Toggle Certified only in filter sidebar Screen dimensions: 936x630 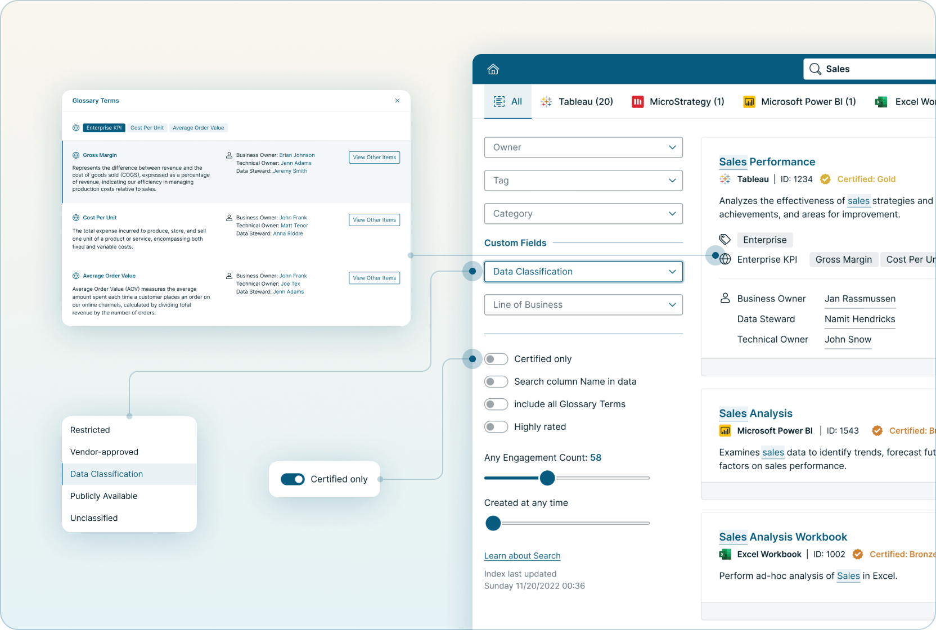(x=496, y=359)
